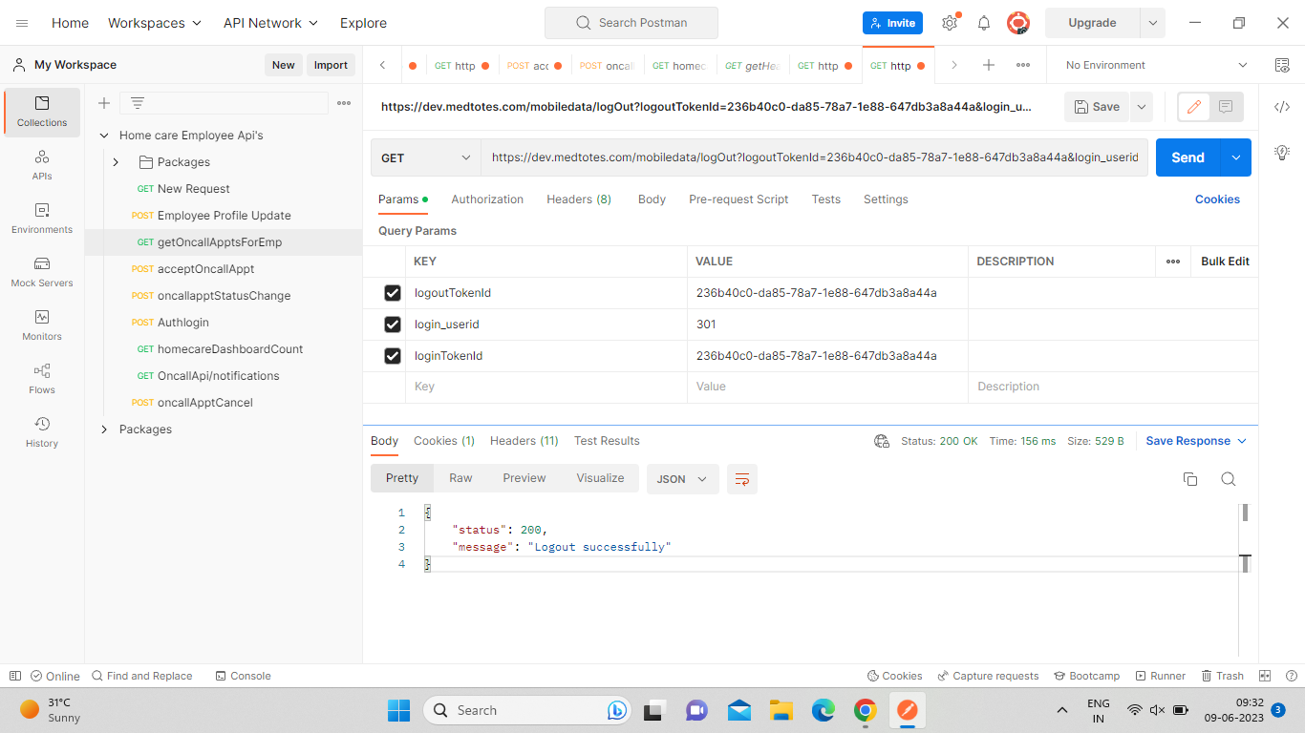This screenshot has height=733, width=1305.
Task: Toggle the sidebar from the status bar
Action: tap(14, 676)
